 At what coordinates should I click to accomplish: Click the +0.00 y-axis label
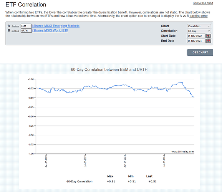pos(31,116)
